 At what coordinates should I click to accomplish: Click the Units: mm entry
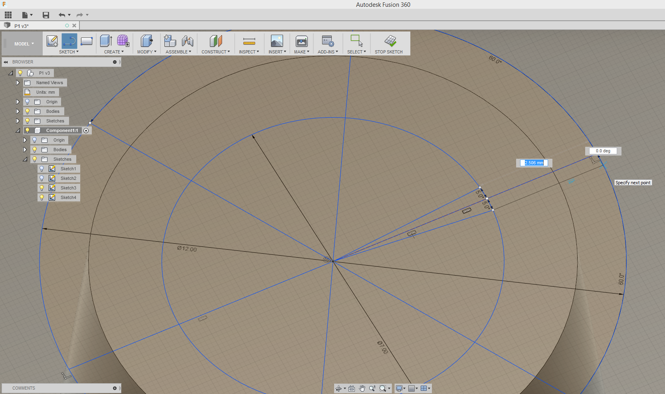click(46, 92)
